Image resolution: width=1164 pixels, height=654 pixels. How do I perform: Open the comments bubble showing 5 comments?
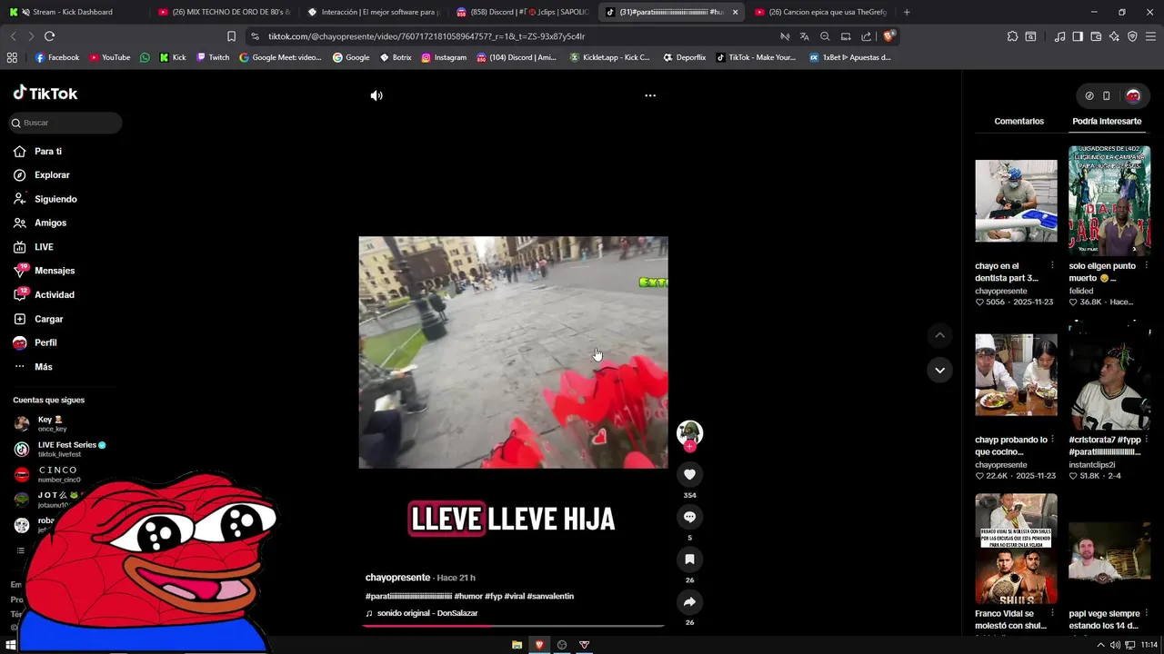coord(689,517)
